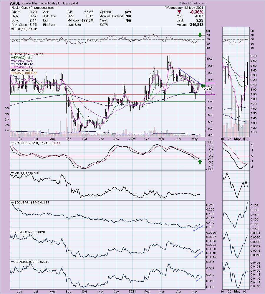Click the Jun month label at the bottom axis
This screenshot has width=265, height=294.
pos(19,292)
